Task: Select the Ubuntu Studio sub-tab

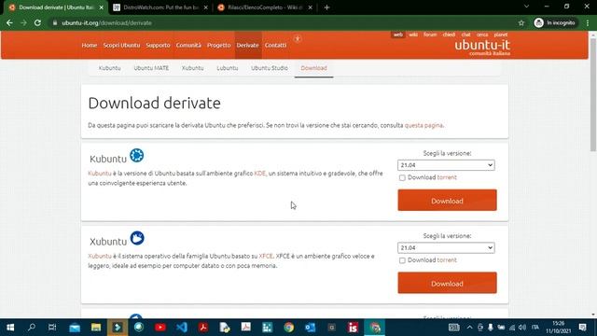Action: pyautogui.click(x=270, y=68)
